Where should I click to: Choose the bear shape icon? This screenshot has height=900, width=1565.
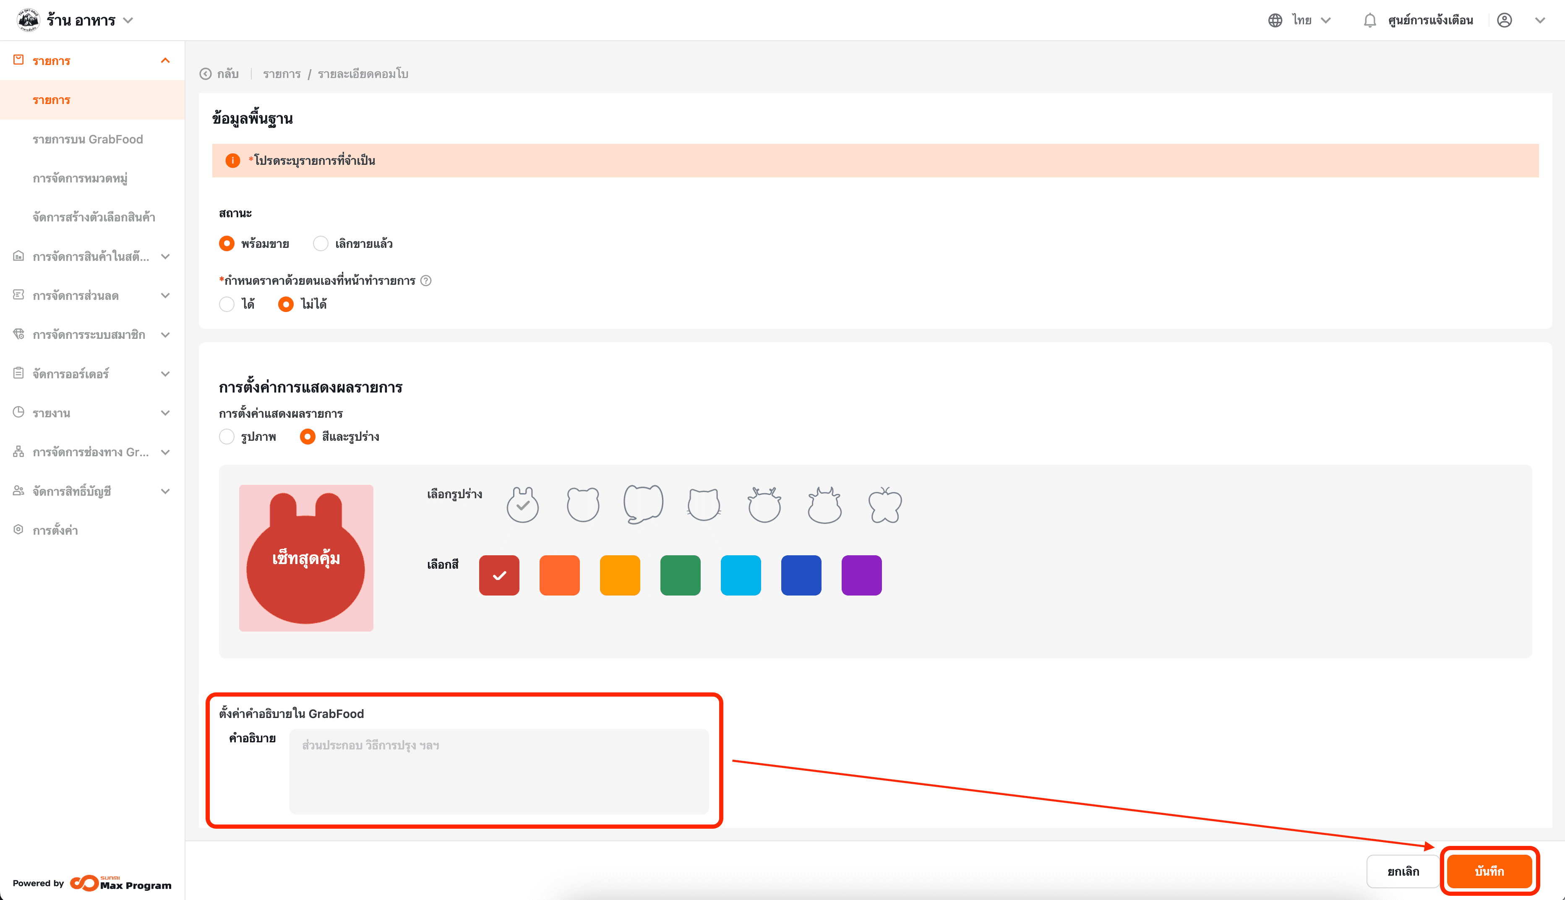click(582, 505)
